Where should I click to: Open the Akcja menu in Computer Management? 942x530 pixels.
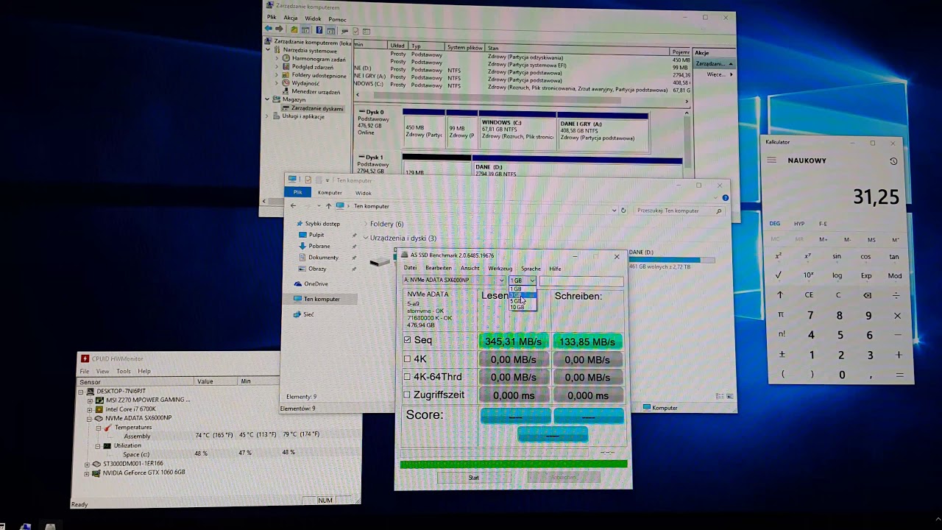coord(291,18)
